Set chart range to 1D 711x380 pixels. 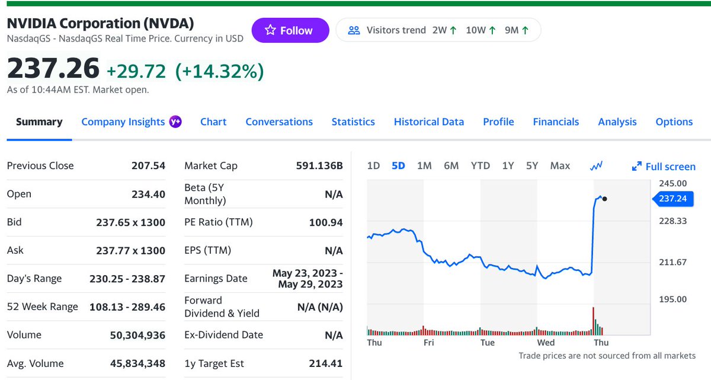[373, 165]
